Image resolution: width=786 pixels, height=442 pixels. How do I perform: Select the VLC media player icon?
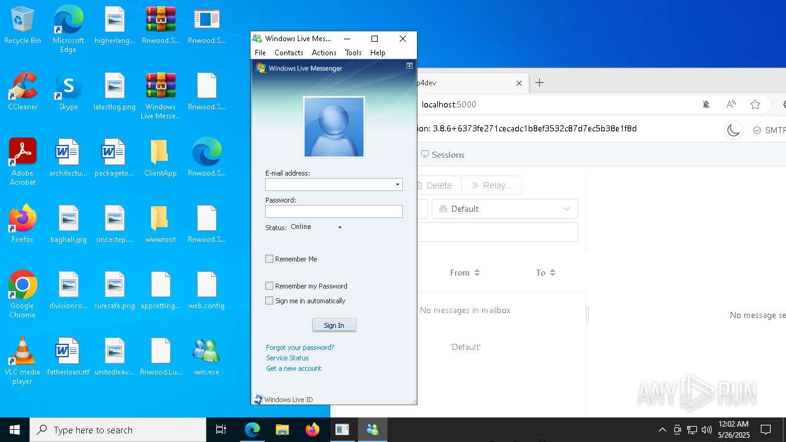point(22,361)
